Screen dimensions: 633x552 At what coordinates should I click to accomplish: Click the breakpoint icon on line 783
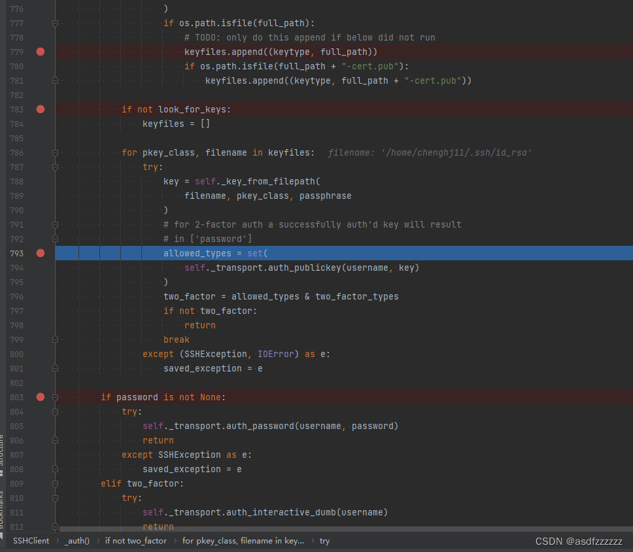coord(40,109)
